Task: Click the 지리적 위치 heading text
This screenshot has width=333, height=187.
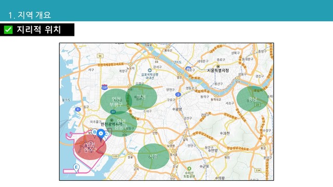Action: click(39, 30)
